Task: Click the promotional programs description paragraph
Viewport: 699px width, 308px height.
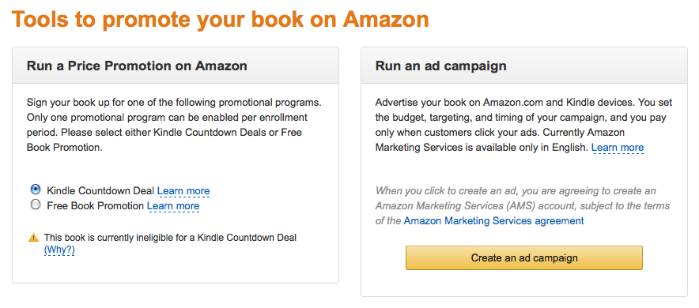Action: (x=174, y=125)
